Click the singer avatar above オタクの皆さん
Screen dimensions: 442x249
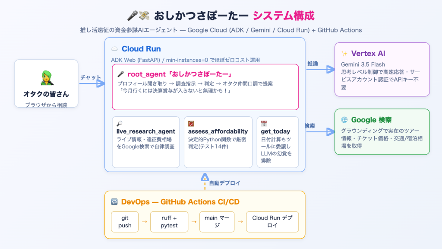pyautogui.click(x=47, y=78)
